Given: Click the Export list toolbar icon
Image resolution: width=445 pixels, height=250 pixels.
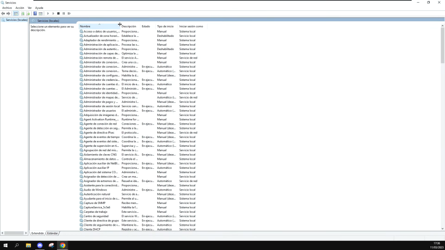Looking at the screenshot, I should 28,13.
